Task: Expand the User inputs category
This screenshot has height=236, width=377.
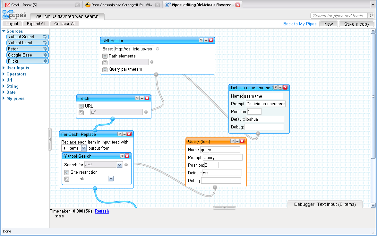Action: (x=4, y=68)
